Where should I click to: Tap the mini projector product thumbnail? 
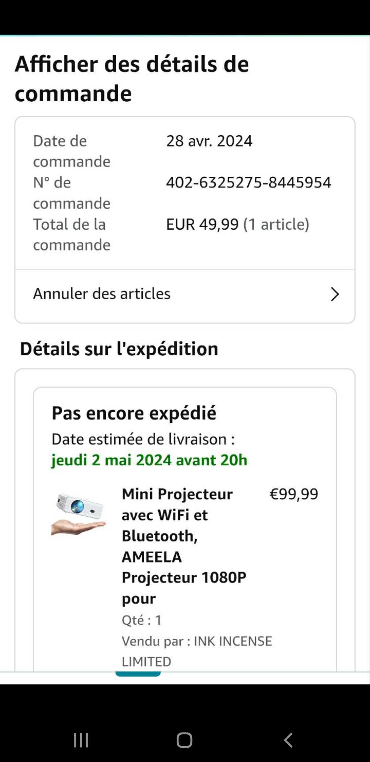[x=78, y=514]
